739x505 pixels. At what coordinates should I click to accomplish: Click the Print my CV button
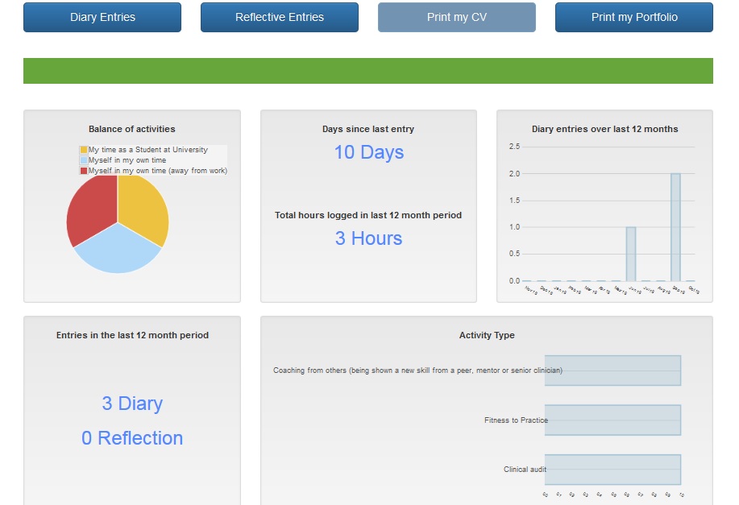click(x=456, y=17)
